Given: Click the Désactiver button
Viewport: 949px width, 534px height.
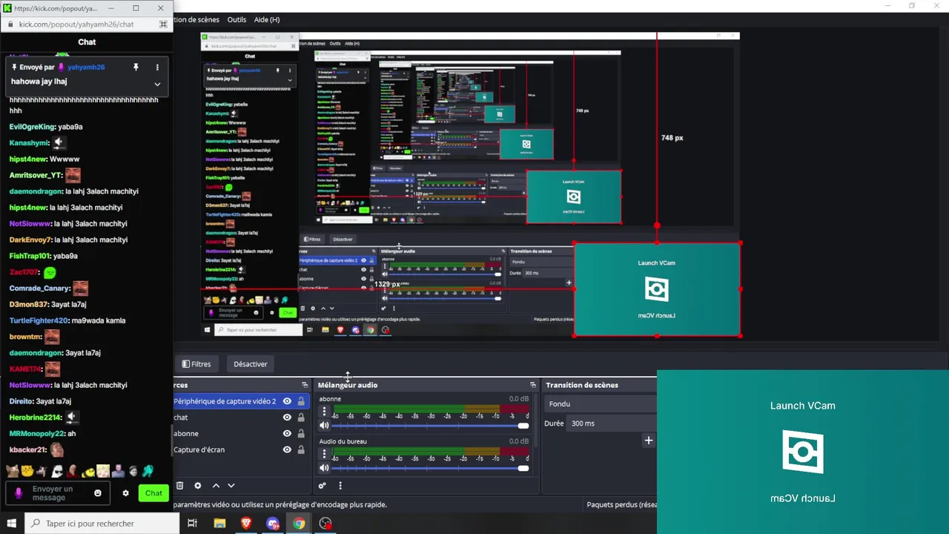Looking at the screenshot, I should point(250,364).
